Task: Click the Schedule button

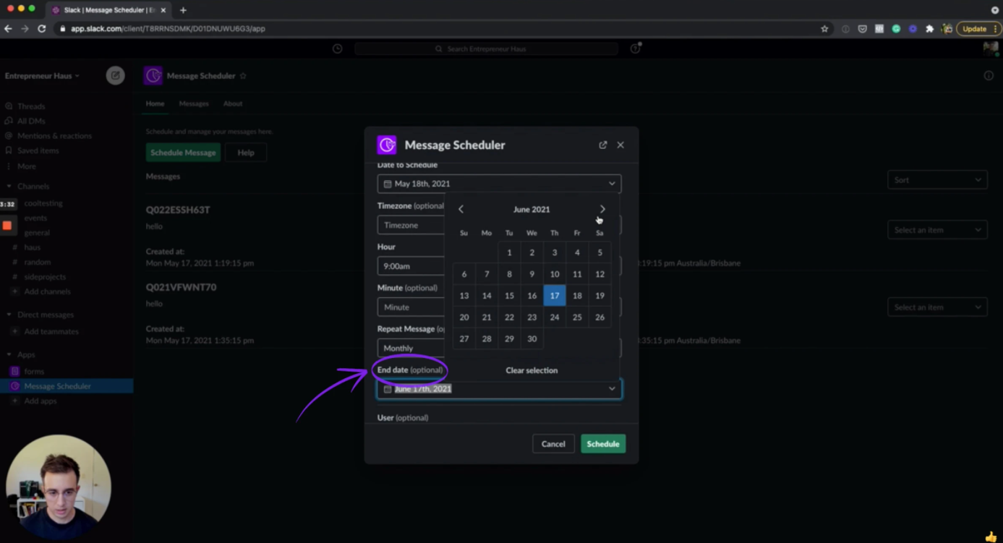Action: click(603, 443)
